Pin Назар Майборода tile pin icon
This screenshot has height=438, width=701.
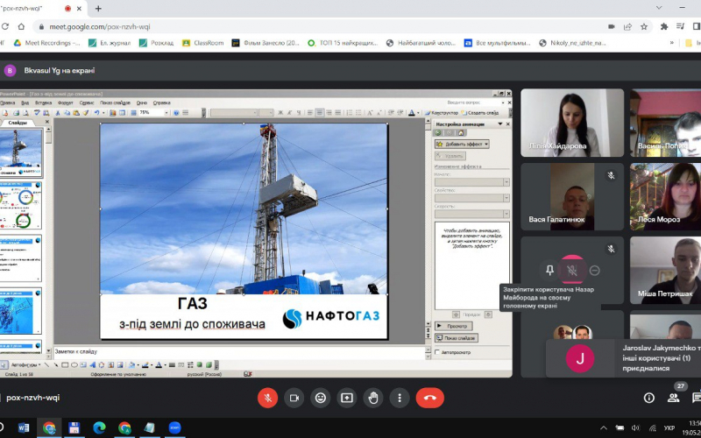tap(550, 270)
